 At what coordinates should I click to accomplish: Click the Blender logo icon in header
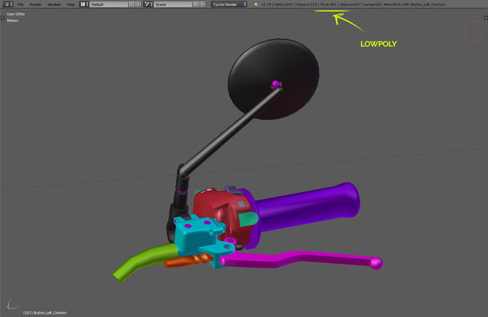click(x=256, y=4)
